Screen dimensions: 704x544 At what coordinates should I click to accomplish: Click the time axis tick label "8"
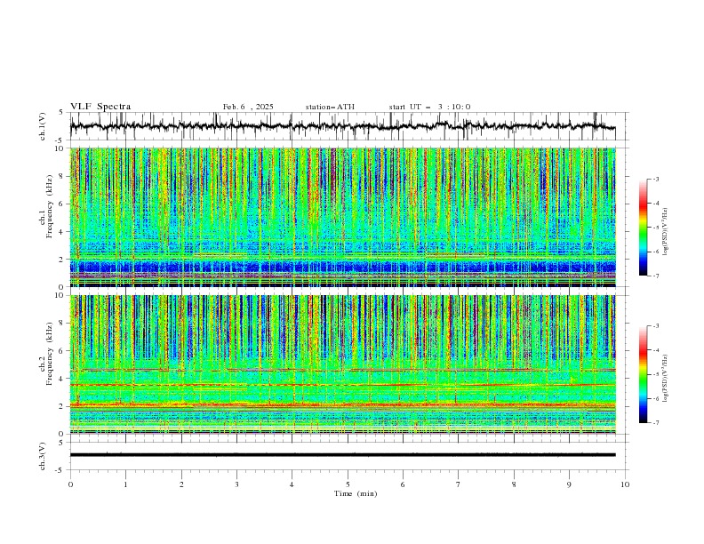(x=514, y=484)
